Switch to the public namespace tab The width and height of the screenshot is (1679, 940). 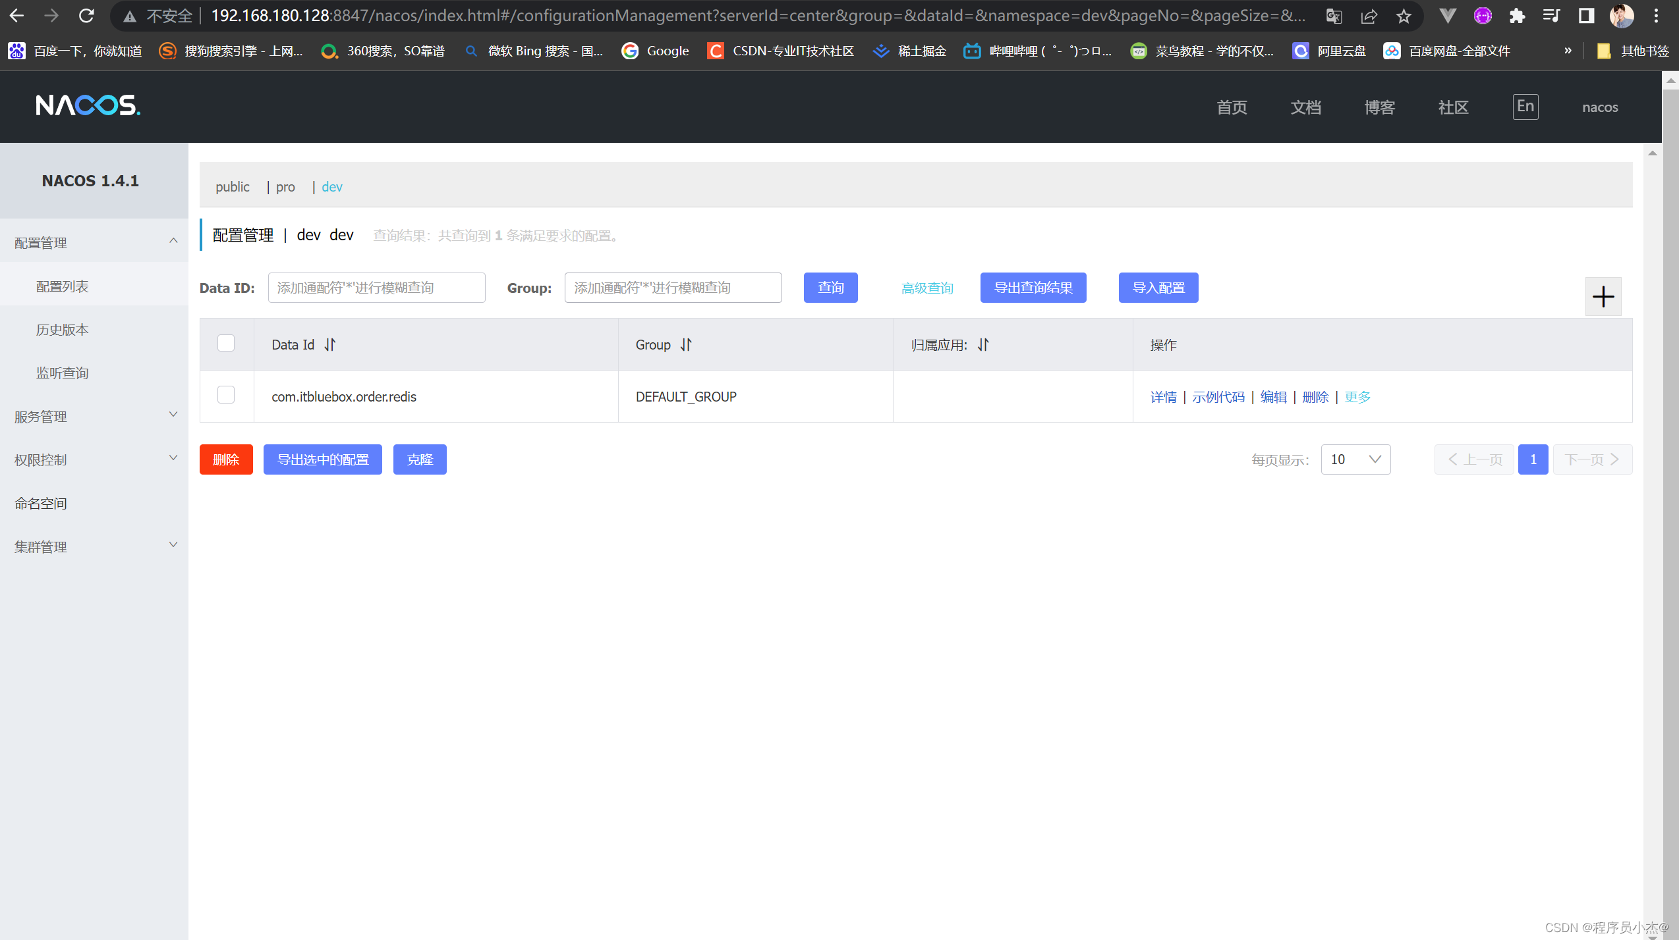pyautogui.click(x=233, y=187)
